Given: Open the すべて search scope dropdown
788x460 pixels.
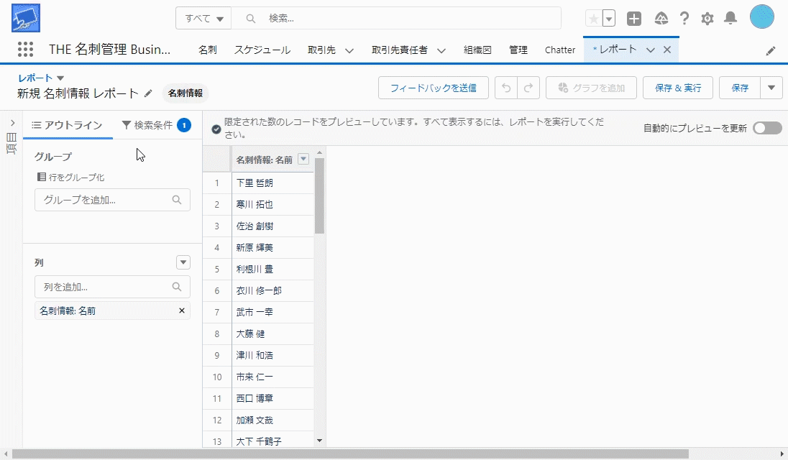Looking at the screenshot, I should click(x=203, y=19).
